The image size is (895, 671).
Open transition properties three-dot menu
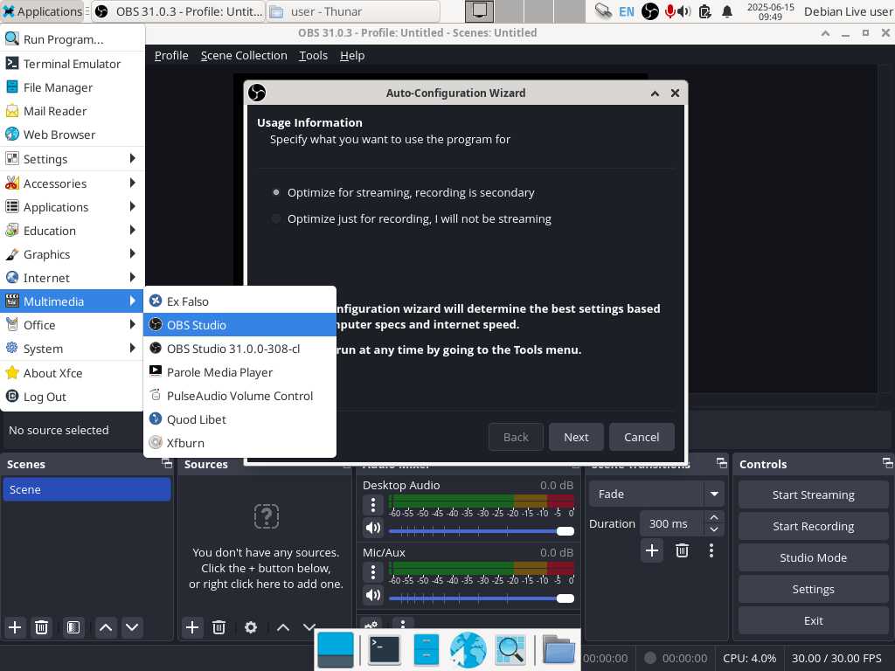tap(711, 550)
